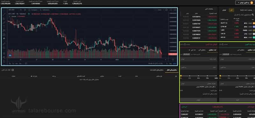Toggle chart fullscreen mode icon
This screenshot has height=118, width=255.
pos(171,10)
